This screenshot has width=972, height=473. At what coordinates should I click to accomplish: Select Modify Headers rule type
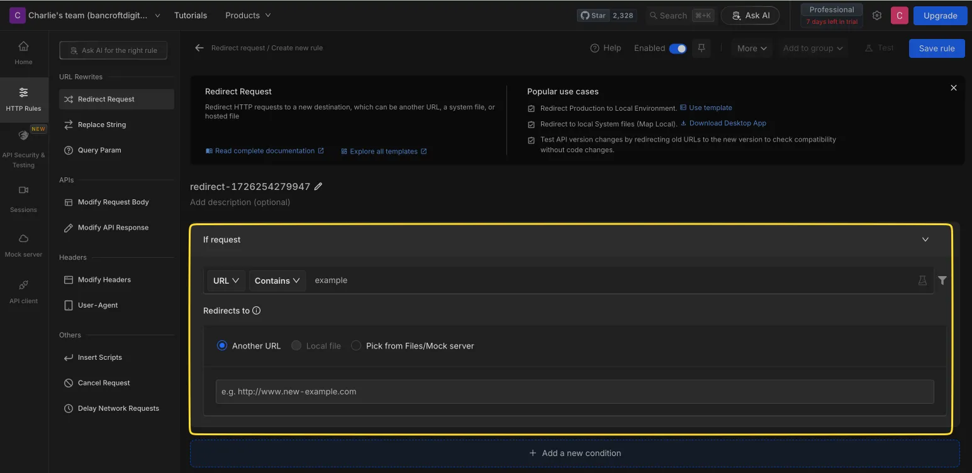click(105, 279)
